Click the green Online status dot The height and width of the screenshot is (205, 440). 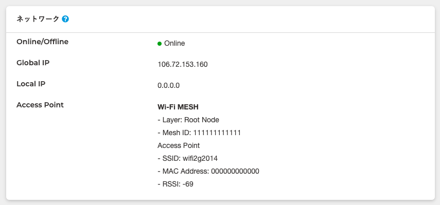[160, 43]
